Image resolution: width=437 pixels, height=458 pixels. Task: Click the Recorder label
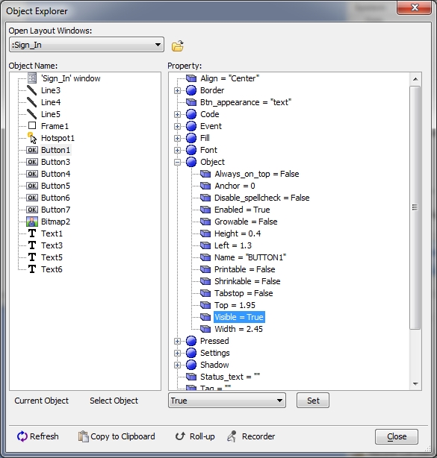tap(258, 436)
